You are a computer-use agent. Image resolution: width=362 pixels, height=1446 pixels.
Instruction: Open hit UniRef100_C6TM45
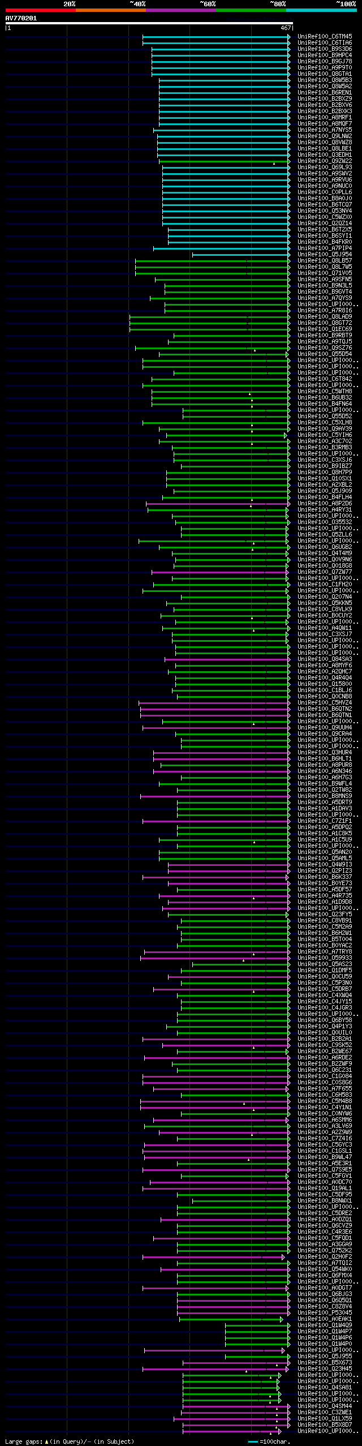[x=325, y=37]
